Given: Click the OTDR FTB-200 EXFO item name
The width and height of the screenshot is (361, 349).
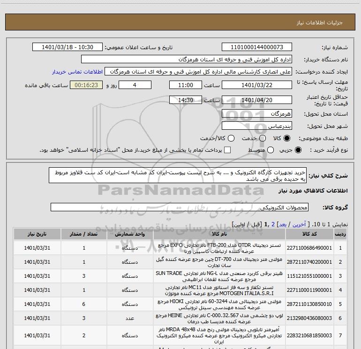Looking at the screenshot, I should [x=219, y=248].
